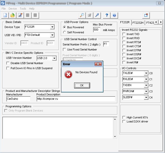Open the USB Version Number dropdown

coord(54,58)
